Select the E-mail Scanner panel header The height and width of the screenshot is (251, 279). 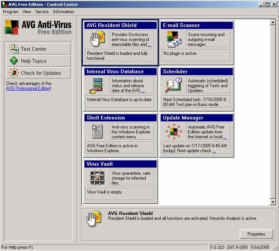pos(197,25)
